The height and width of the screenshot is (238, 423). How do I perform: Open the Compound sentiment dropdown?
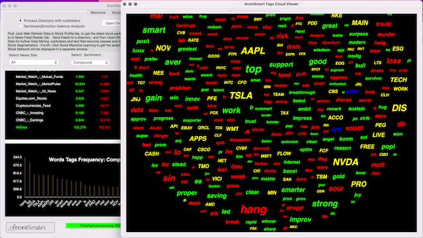[90, 62]
